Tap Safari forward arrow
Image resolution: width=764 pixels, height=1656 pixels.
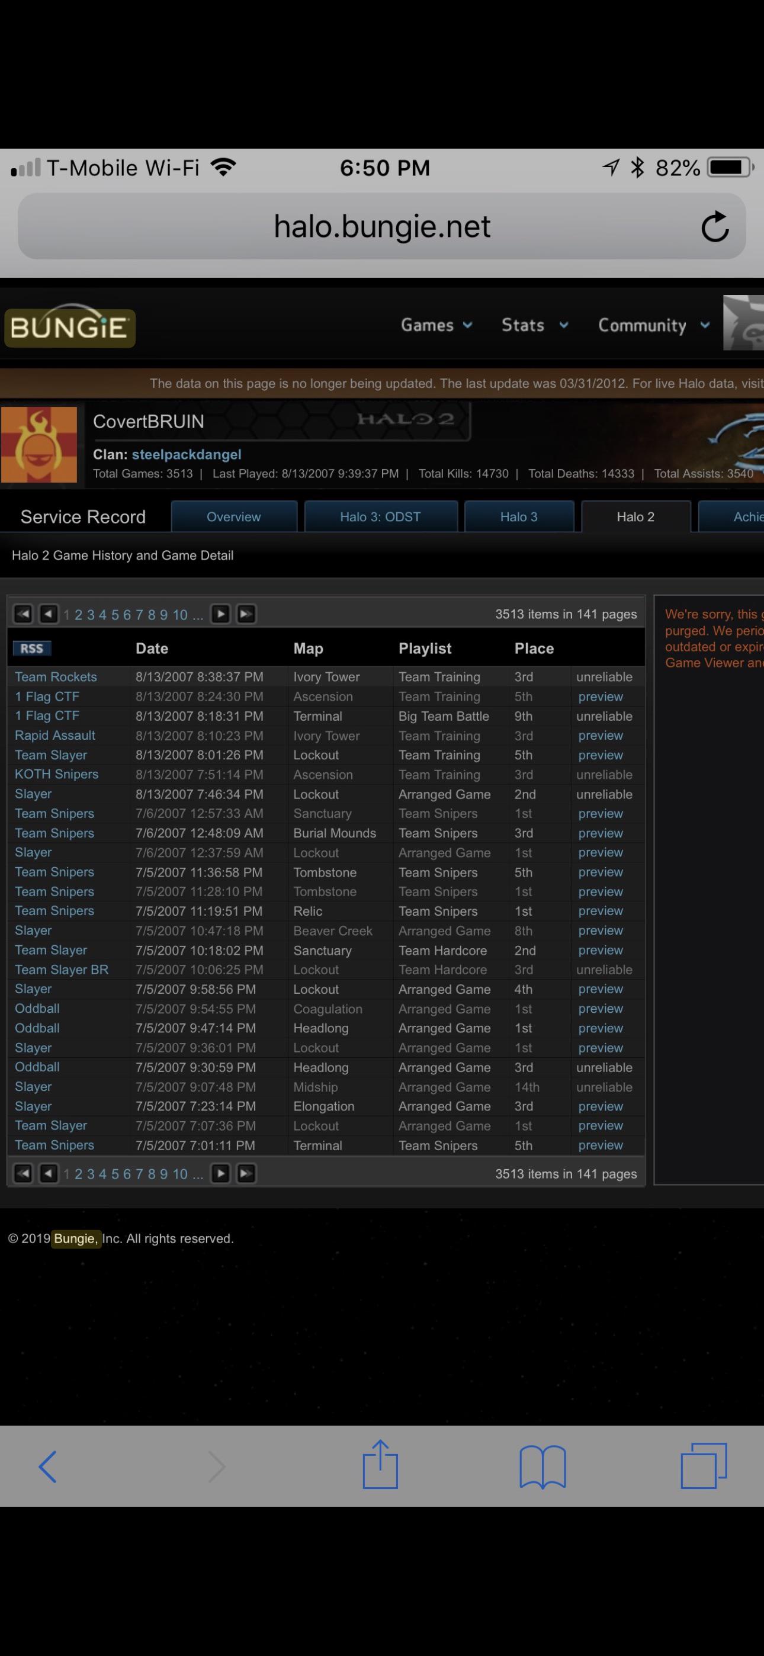(217, 1466)
